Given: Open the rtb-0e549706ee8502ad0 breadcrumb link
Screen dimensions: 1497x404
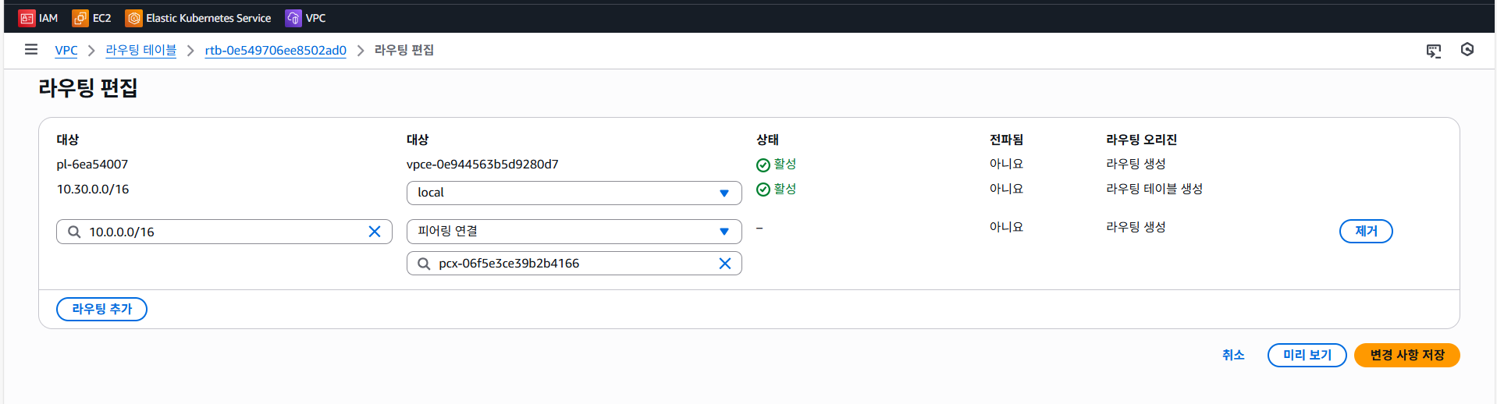Looking at the screenshot, I should [276, 50].
